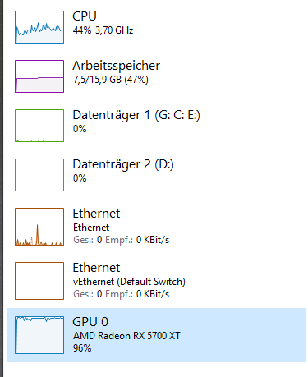
Task: Click the 0% value under Datenträger 2
Action: pos(80,178)
